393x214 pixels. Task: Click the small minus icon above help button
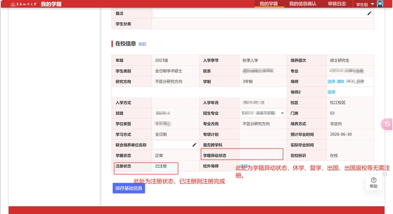[x=385, y=174]
